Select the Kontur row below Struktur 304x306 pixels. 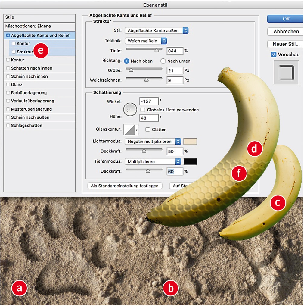39,60
